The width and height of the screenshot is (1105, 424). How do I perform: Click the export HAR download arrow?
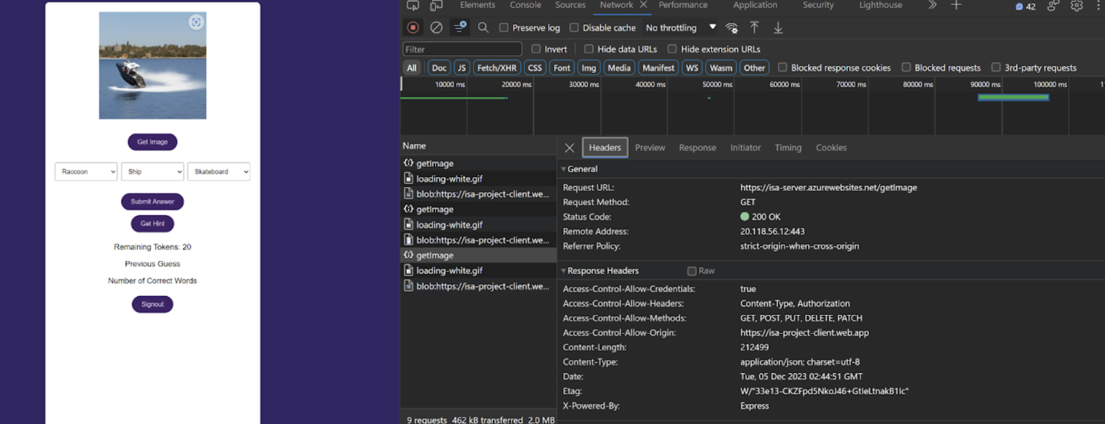(x=778, y=27)
